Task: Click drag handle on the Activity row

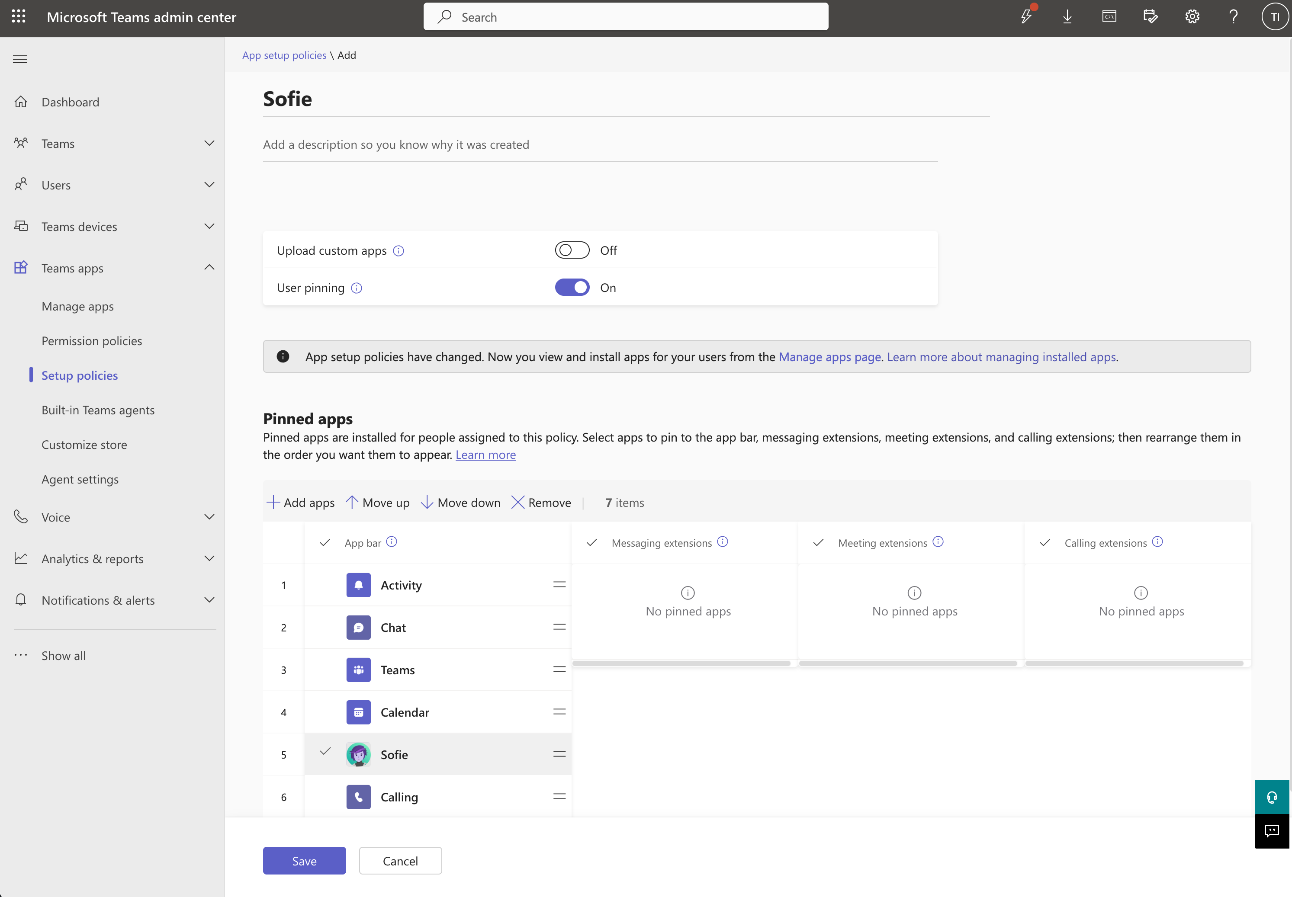Action: tap(559, 585)
